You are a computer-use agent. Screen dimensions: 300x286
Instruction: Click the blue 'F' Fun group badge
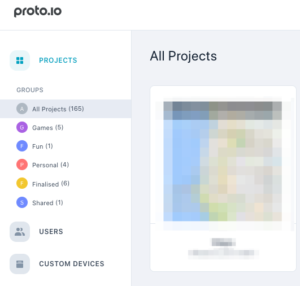tap(22, 146)
